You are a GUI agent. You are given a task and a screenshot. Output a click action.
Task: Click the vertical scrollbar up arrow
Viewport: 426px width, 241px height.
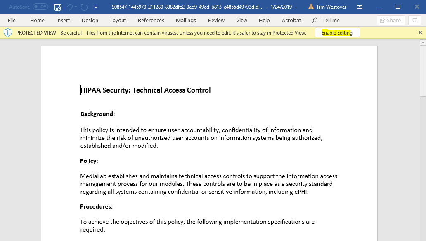tap(423, 42)
